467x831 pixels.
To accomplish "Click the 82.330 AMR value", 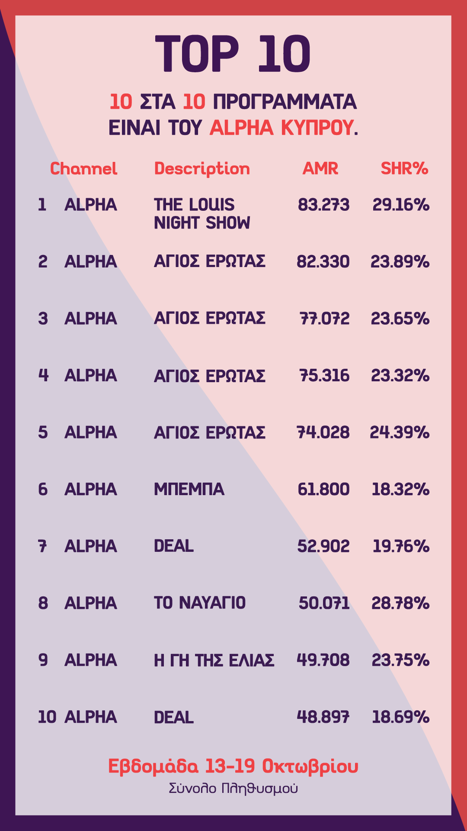I will [323, 262].
